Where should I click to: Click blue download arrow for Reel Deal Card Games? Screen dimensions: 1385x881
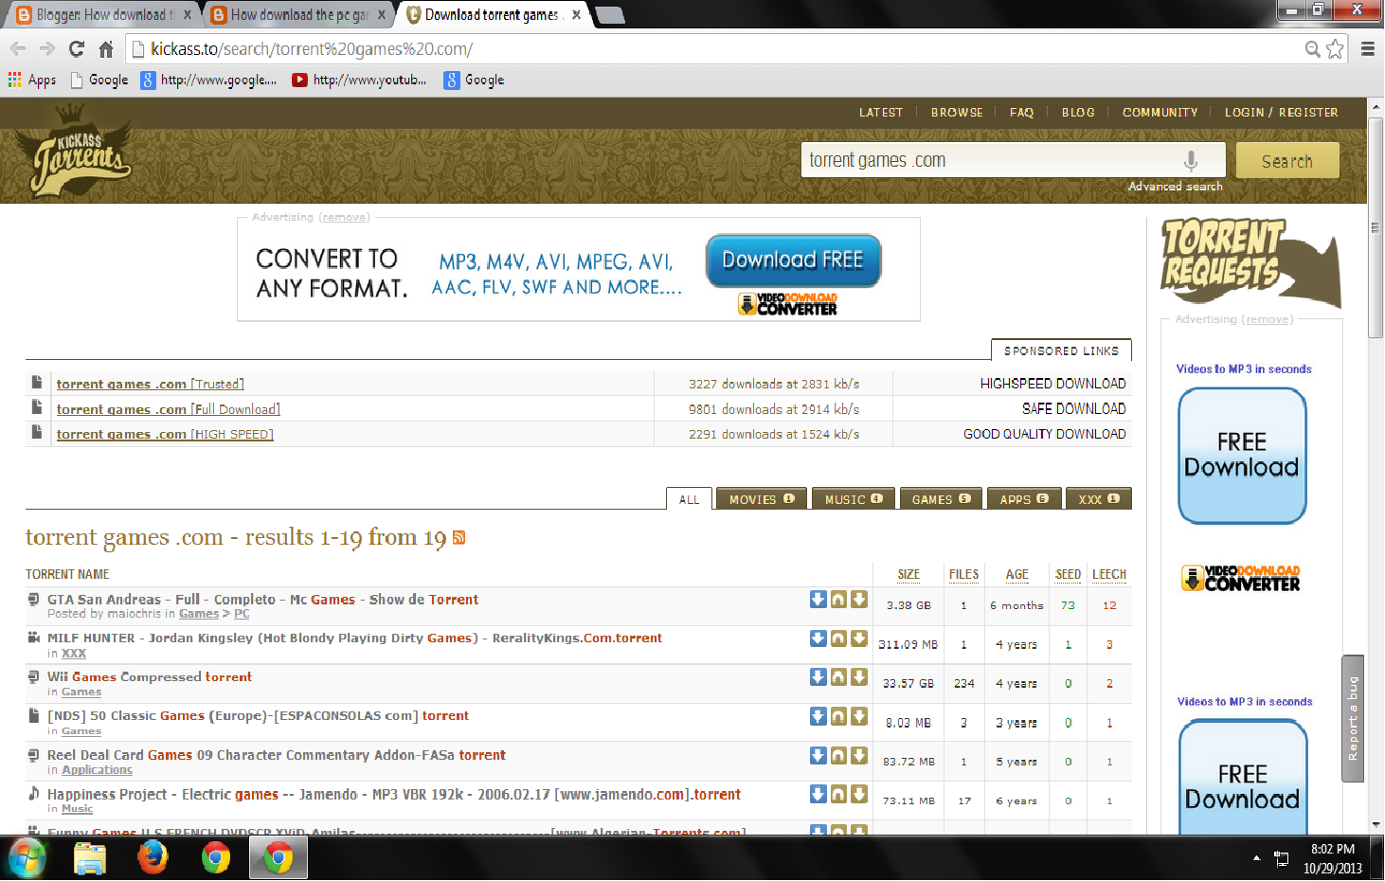pos(818,756)
